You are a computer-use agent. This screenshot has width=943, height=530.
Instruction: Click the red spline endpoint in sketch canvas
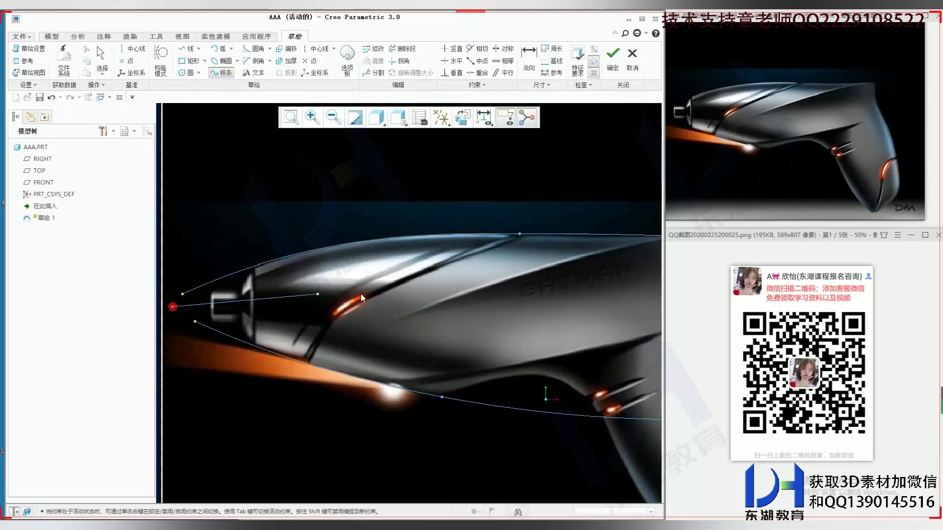point(172,307)
